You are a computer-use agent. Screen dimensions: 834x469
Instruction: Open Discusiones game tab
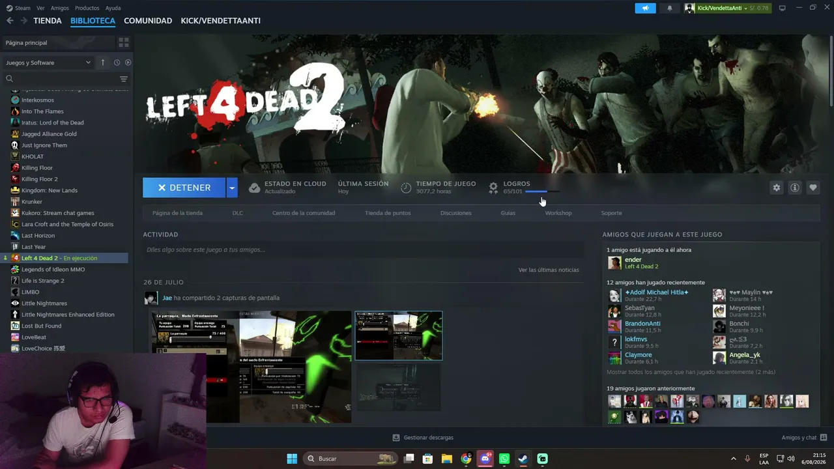click(455, 213)
